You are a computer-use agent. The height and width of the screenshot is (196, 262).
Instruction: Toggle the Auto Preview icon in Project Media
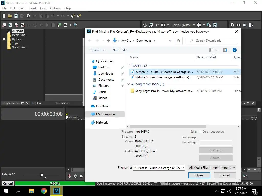(x=59, y=25)
